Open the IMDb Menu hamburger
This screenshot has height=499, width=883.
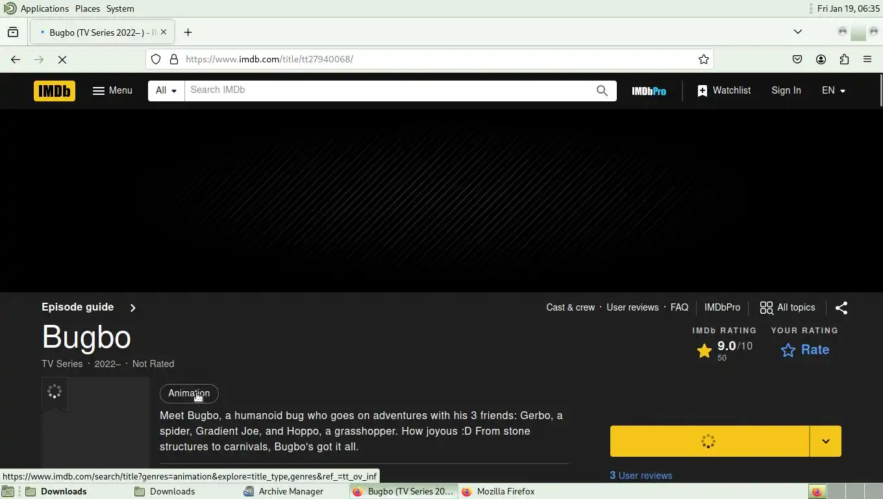click(112, 91)
